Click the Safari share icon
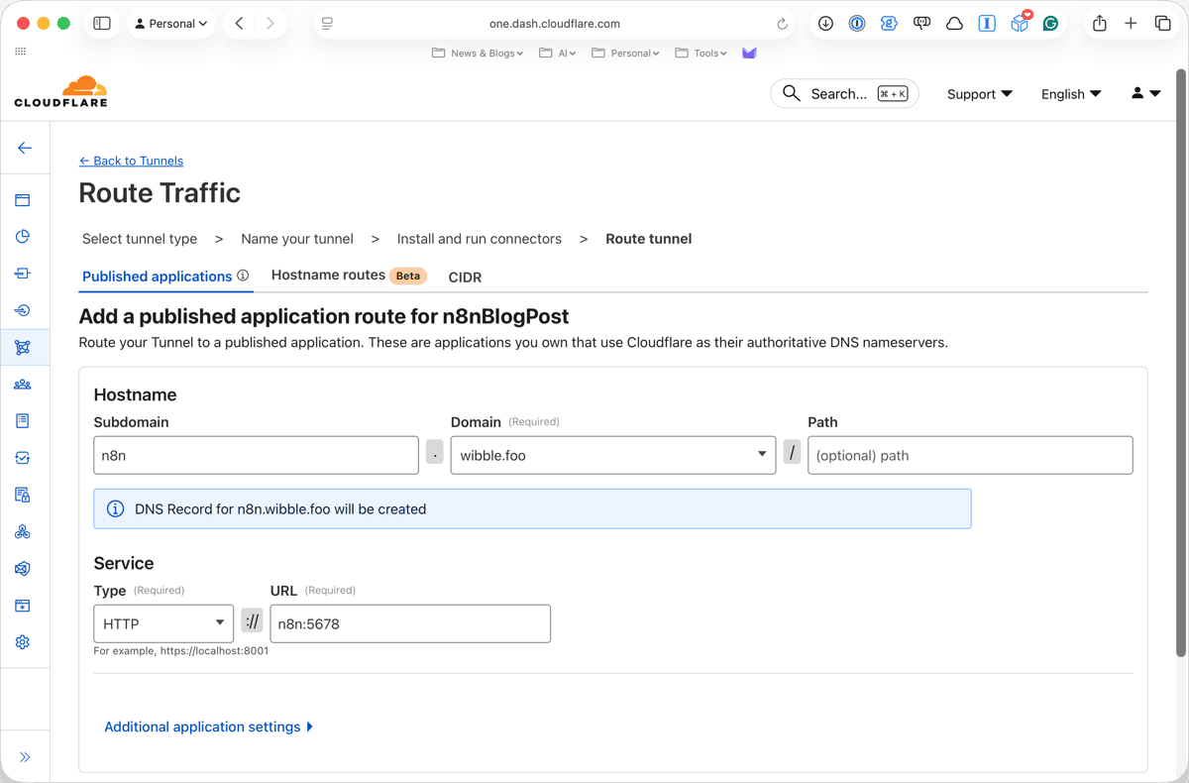The height and width of the screenshot is (783, 1189). pos(1099,24)
